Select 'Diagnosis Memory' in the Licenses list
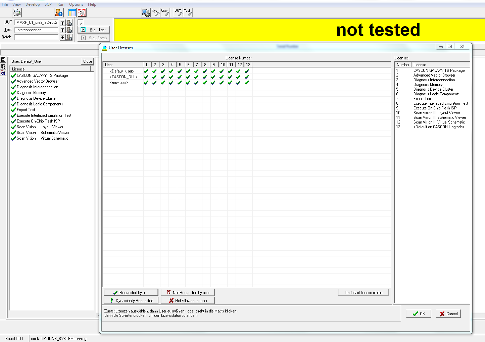This screenshot has height=342, width=485. [x=428, y=85]
